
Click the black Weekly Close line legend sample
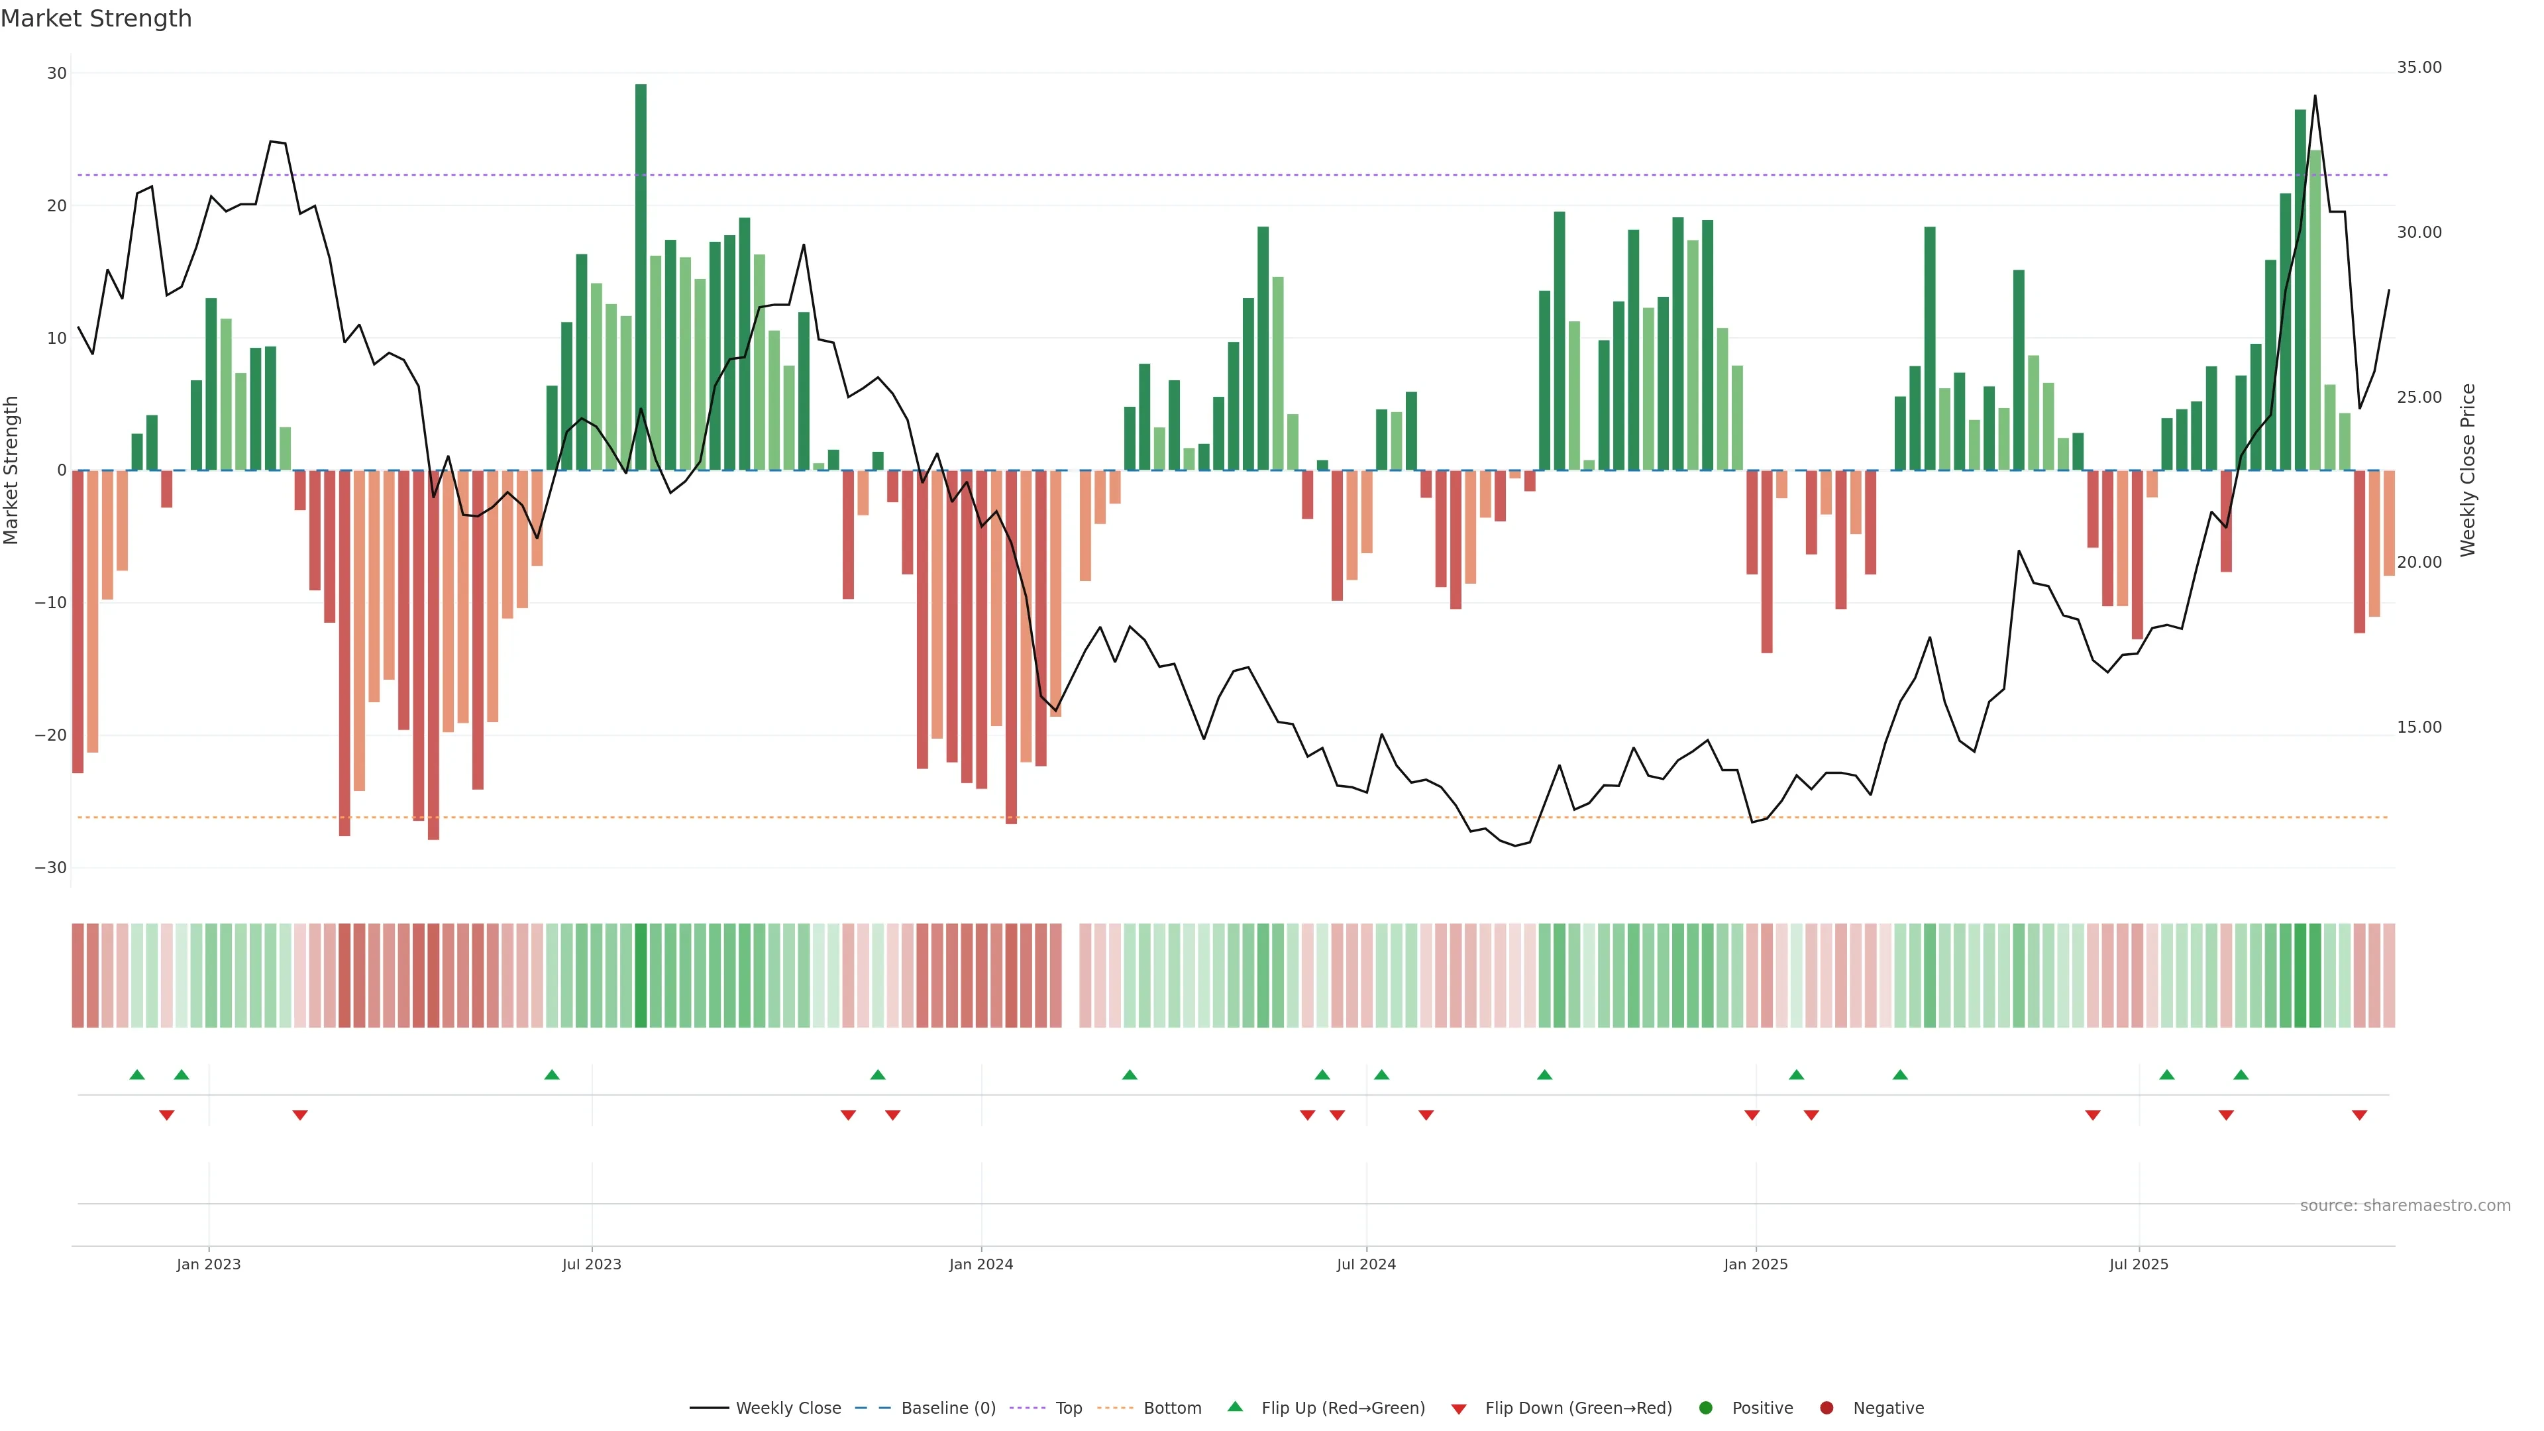coord(709,1408)
